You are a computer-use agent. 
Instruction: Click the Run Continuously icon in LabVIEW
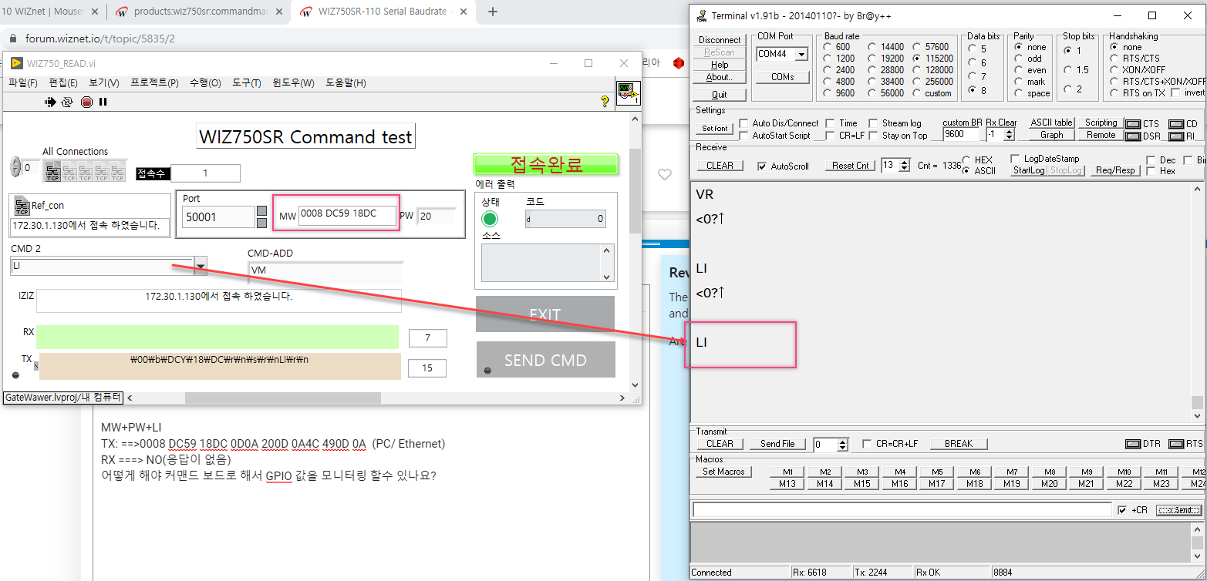[x=68, y=102]
